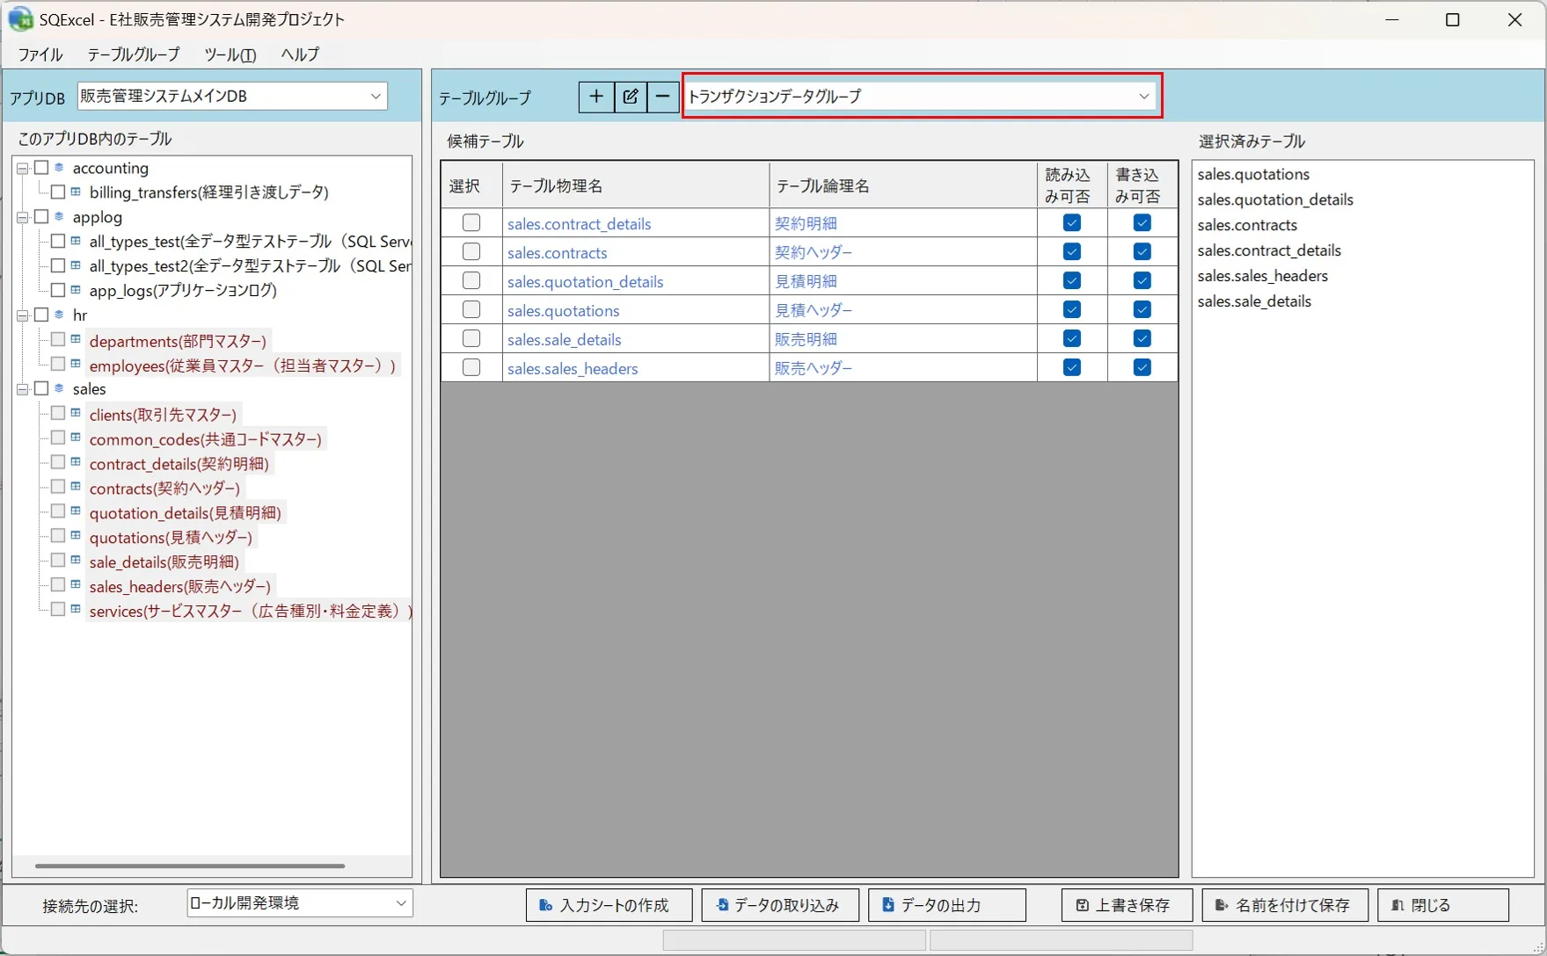Click the table icon beside clients
This screenshot has width=1547, height=956.
point(77,413)
